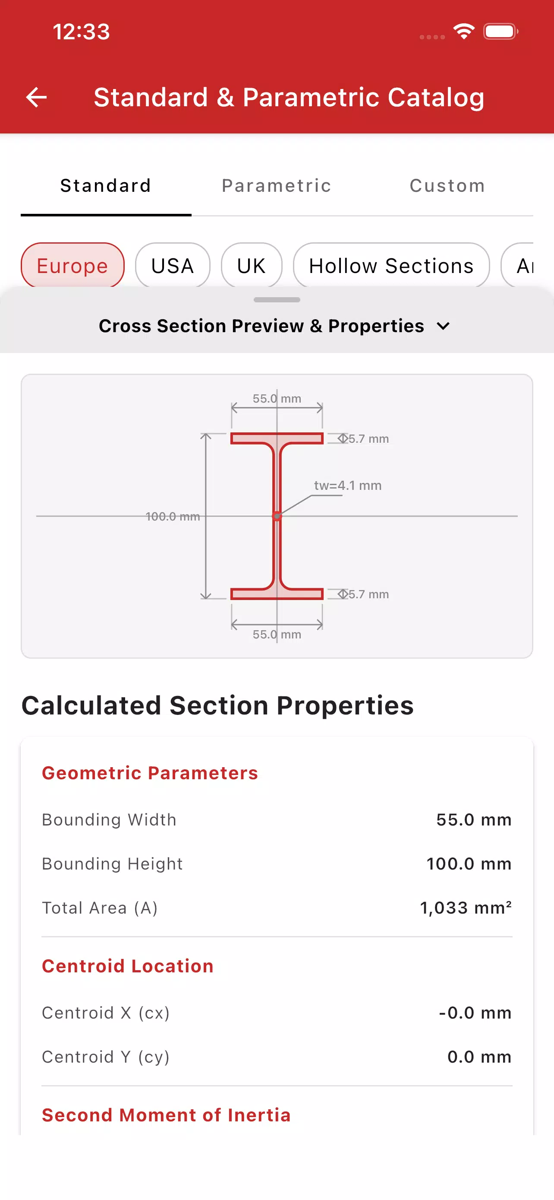Screen dimensions: 554x1200
Task: Toggle the Europe filter chip
Action: coord(72,266)
